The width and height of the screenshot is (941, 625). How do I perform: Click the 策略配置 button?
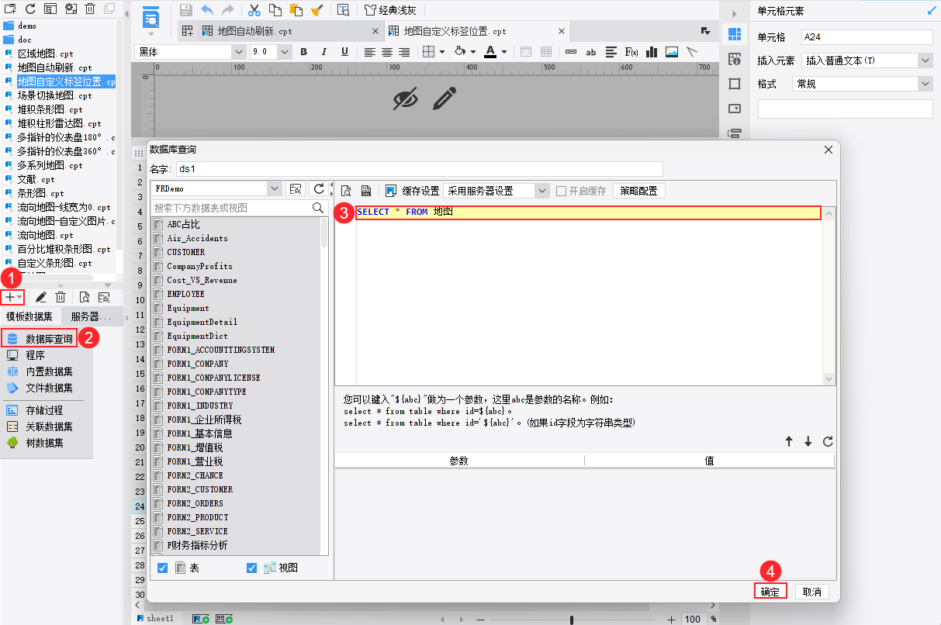pos(639,191)
